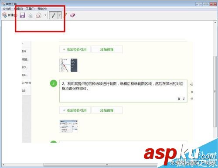Click the vertical scrollbar thumb
218x168 pixels.
[215, 91]
